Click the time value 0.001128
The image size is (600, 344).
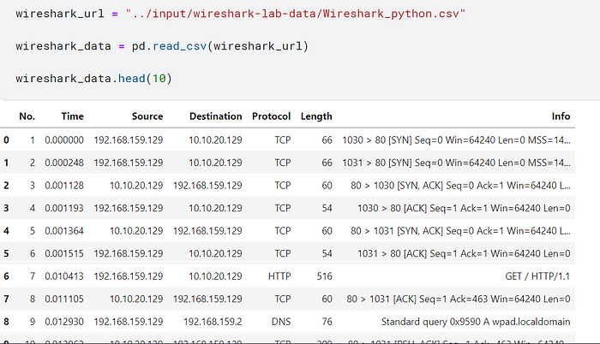coord(64,186)
